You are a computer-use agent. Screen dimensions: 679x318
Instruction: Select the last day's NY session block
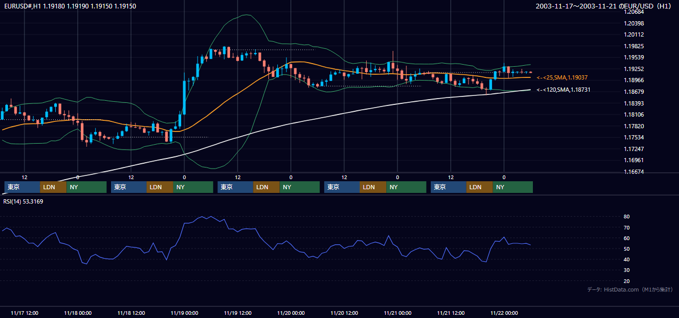[x=513, y=187]
